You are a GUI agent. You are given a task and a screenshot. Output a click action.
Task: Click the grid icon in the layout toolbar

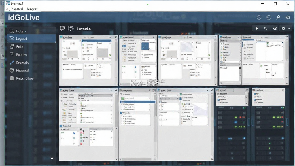coord(275,29)
